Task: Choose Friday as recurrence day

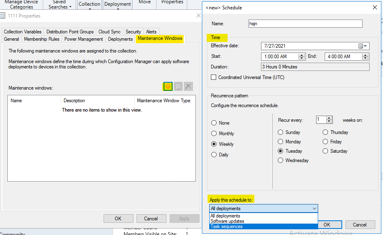Action: click(332, 142)
